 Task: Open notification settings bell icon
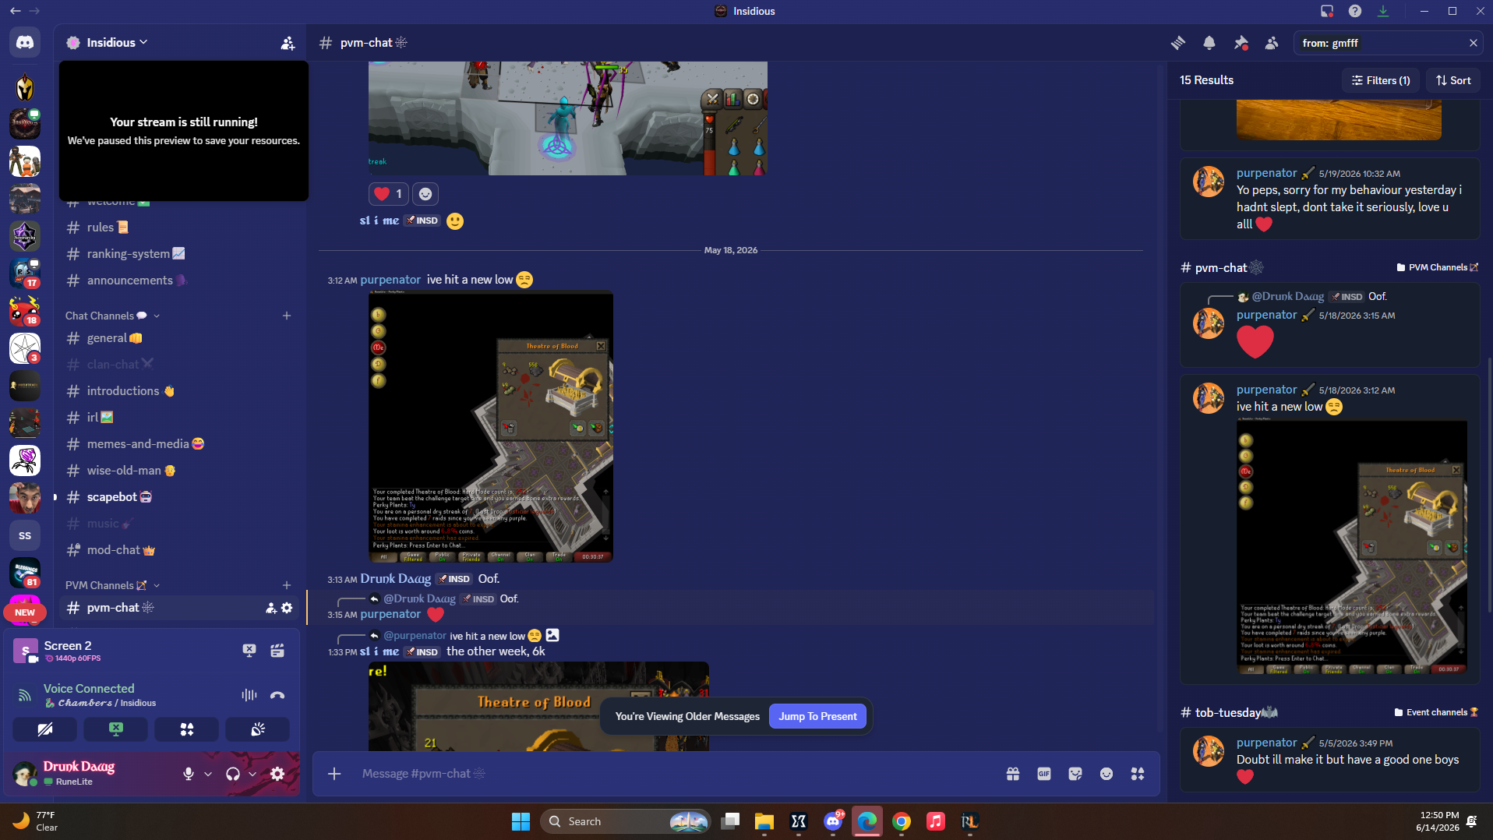pyautogui.click(x=1209, y=43)
